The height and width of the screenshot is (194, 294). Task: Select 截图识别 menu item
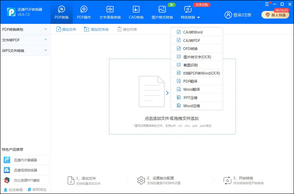(x=197, y=65)
